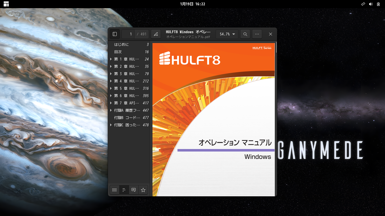Switch to the thumbnails grid sidebar view
The image size is (385, 216).
click(114, 190)
